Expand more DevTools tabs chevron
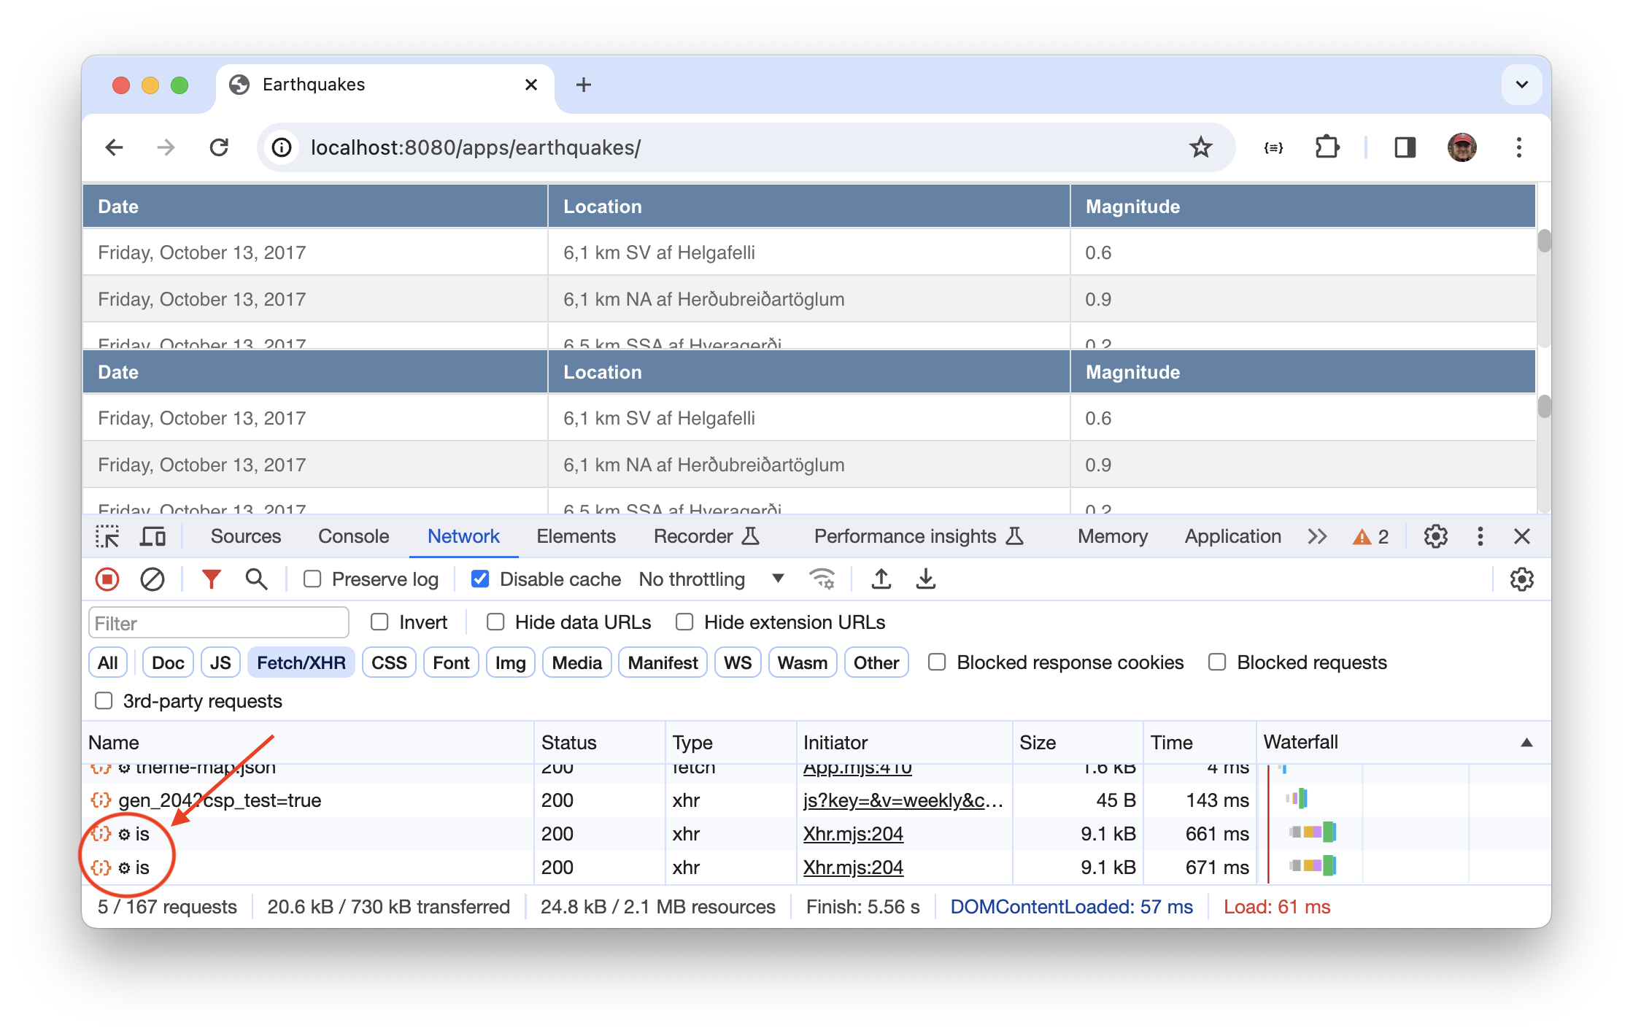This screenshot has height=1036, width=1633. (x=1317, y=537)
